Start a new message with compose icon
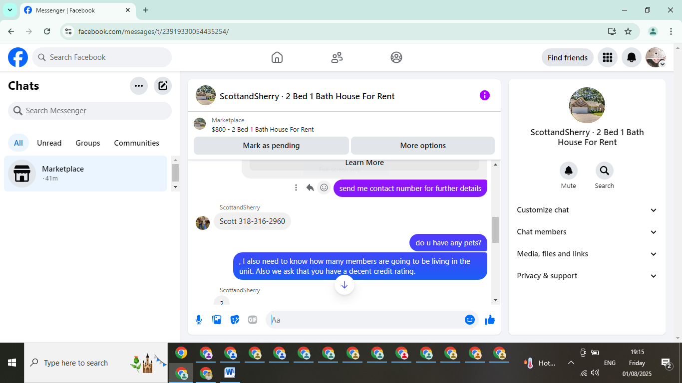The height and width of the screenshot is (383, 682). pos(163,86)
